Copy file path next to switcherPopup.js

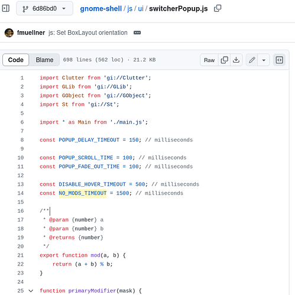click(218, 8)
